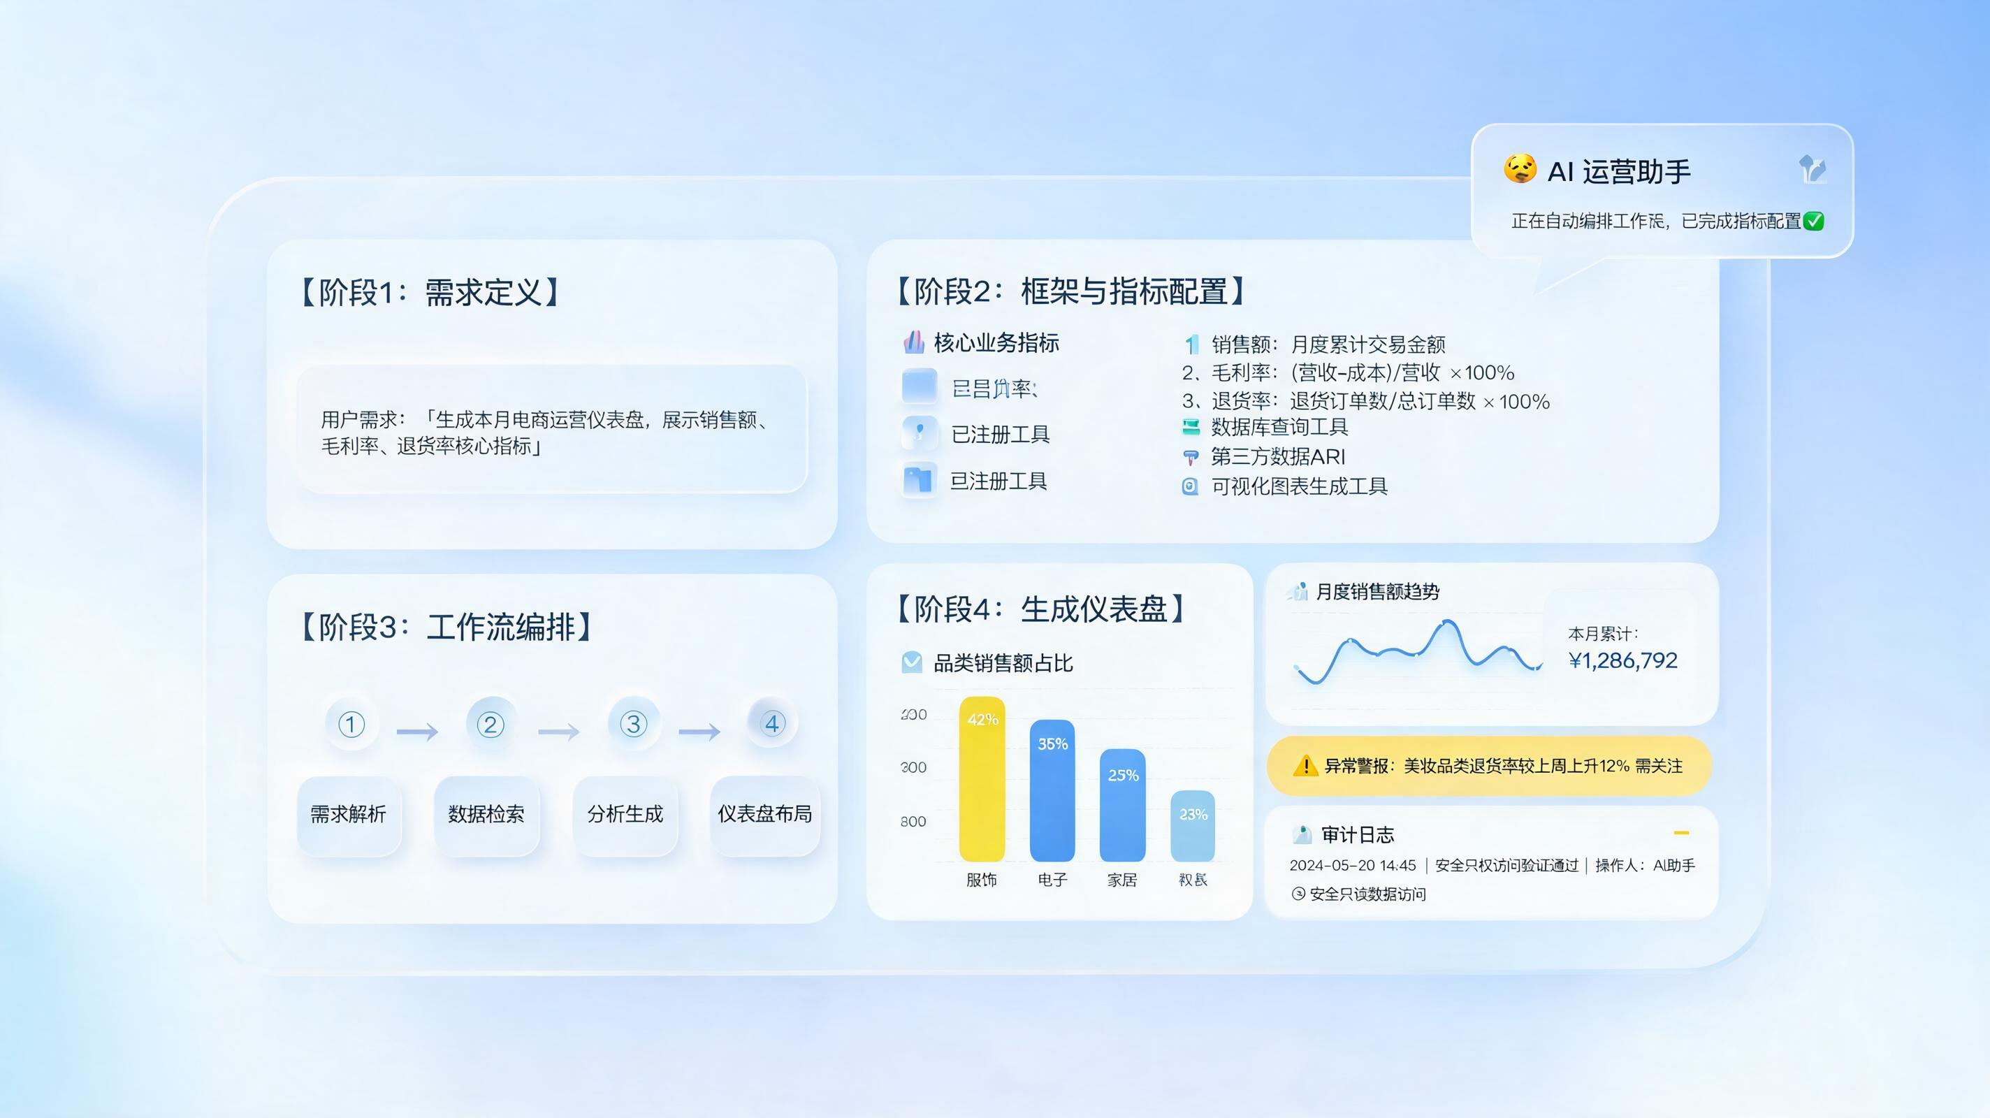Image resolution: width=1990 pixels, height=1118 pixels.
Task: Click the AI 运营助手 title
Action: click(1619, 170)
